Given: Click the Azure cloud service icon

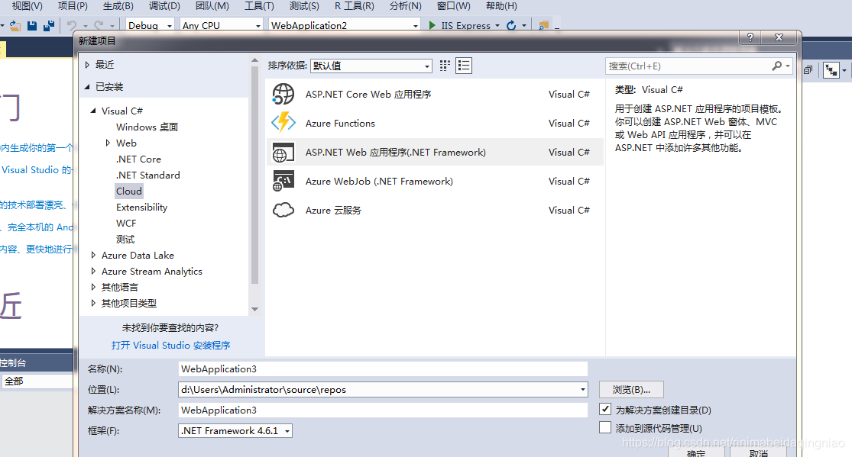Looking at the screenshot, I should pyautogui.click(x=283, y=210).
